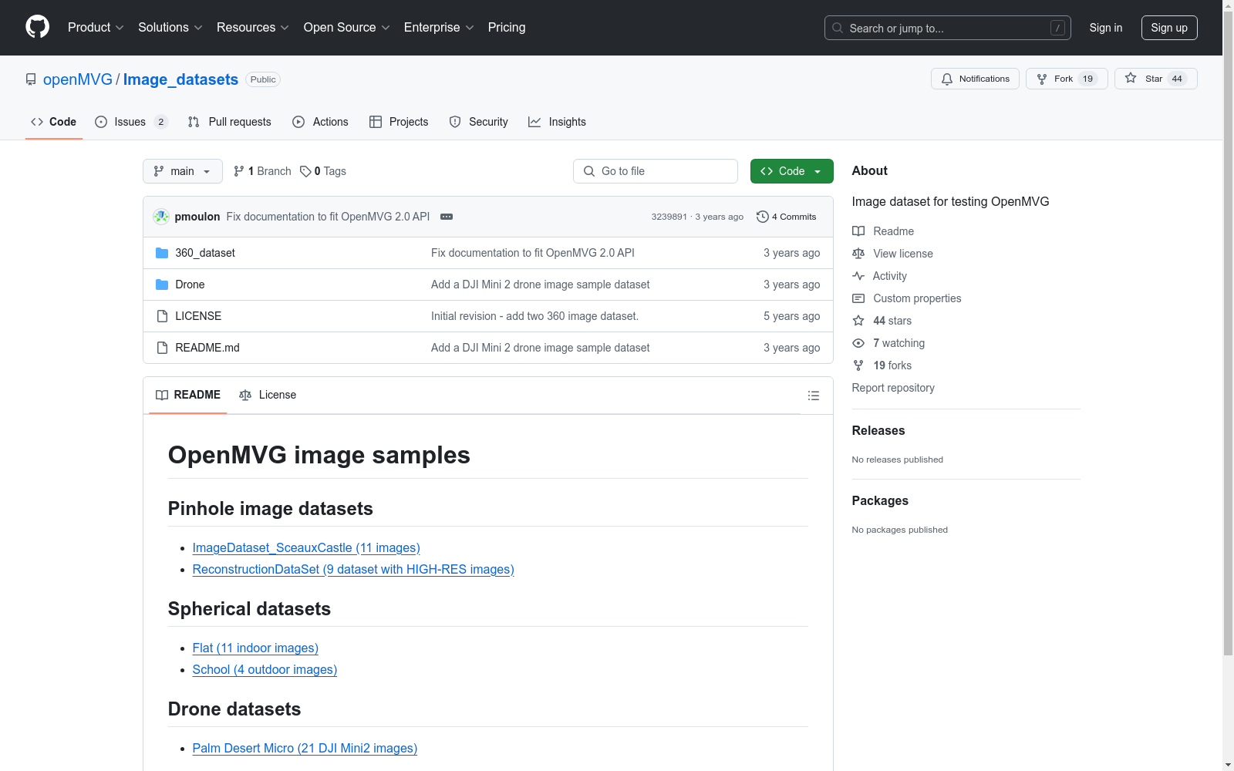Open the Activity link
The height and width of the screenshot is (771, 1234).
click(x=879, y=276)
